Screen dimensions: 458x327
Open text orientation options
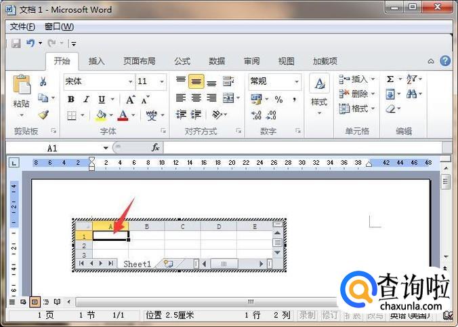click(x=217, y=115)
